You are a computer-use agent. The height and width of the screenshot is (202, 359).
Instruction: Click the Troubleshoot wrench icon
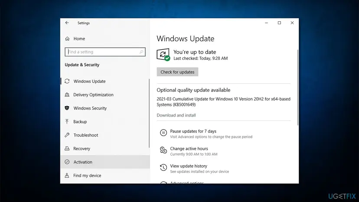click(x=67, y=135)
